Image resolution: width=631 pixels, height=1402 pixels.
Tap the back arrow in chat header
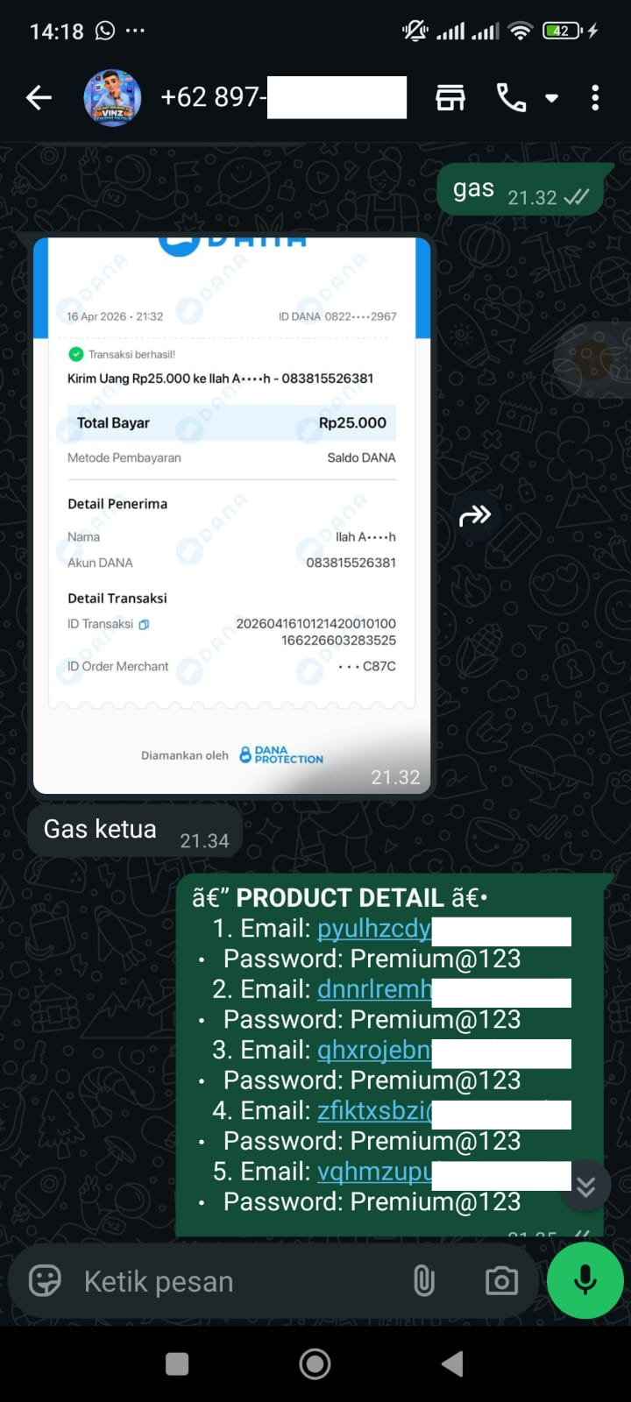39,97
